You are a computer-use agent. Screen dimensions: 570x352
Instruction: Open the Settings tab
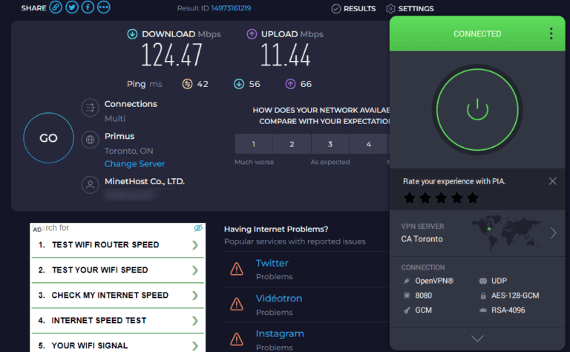[x=410, y=9]
